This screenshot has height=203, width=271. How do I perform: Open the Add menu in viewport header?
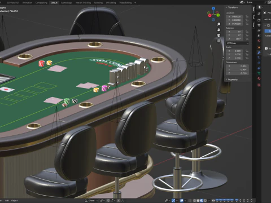[7, 201]
